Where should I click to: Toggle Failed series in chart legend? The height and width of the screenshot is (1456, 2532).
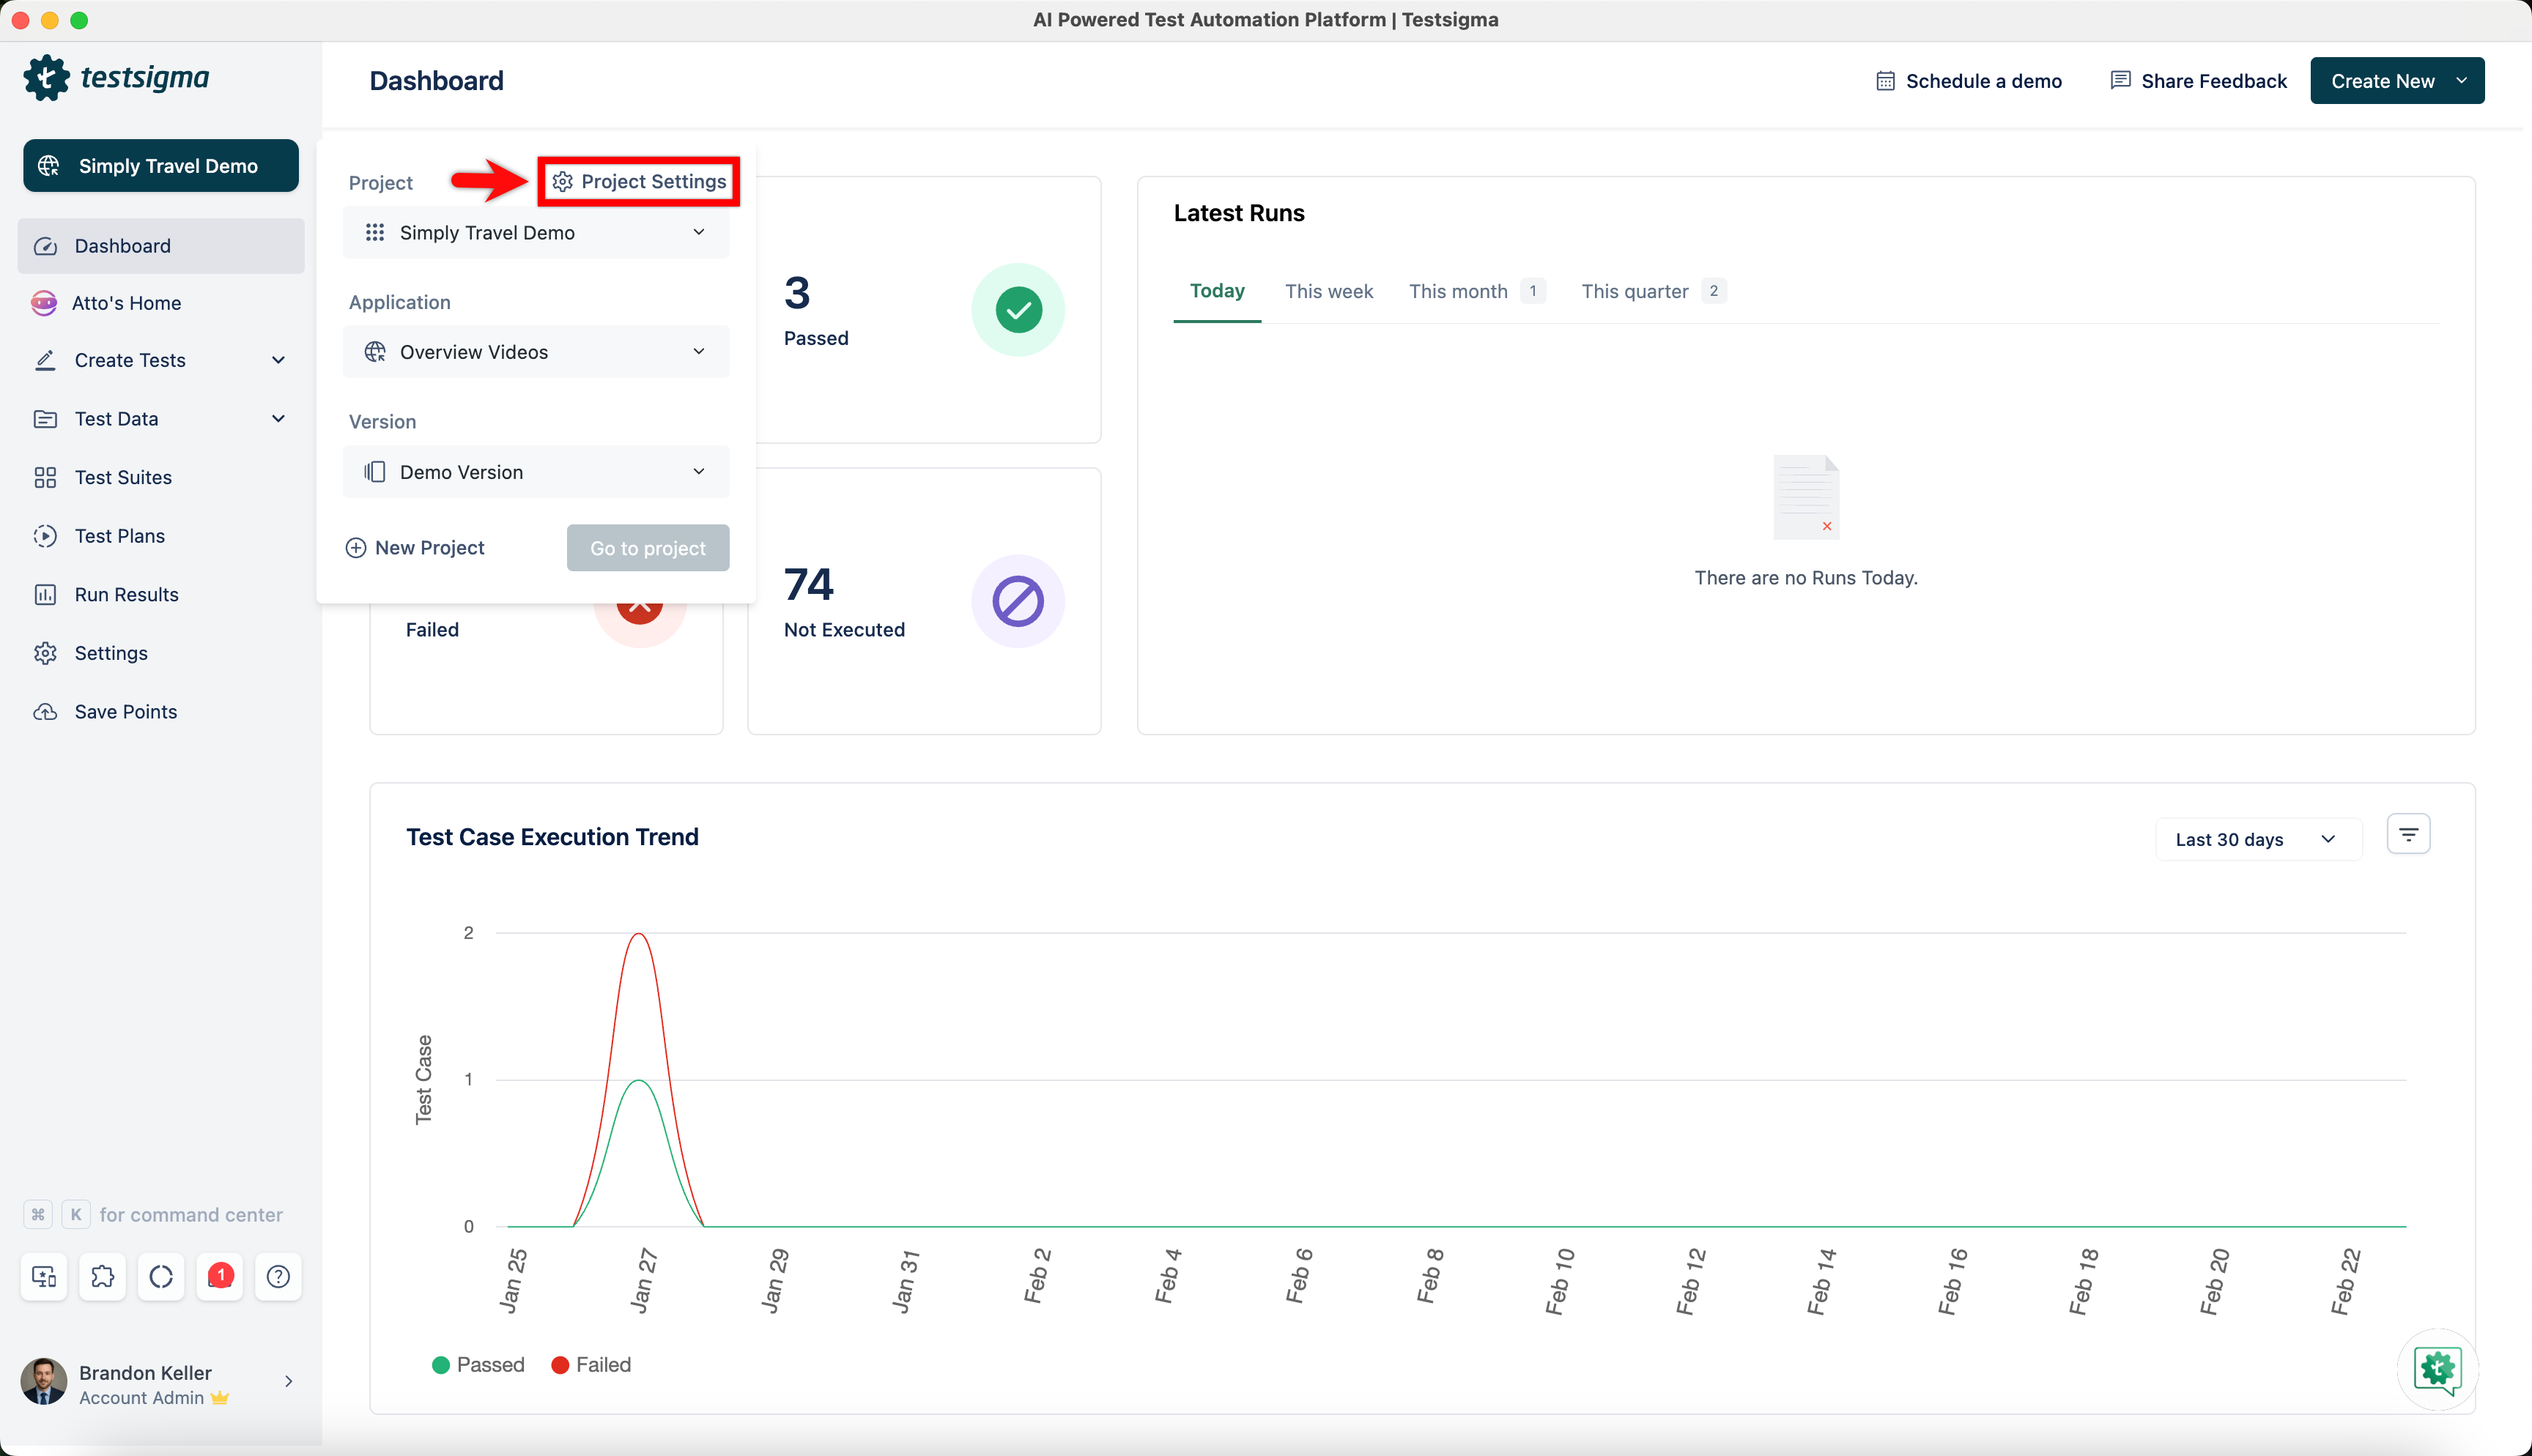coord(591,1365)
